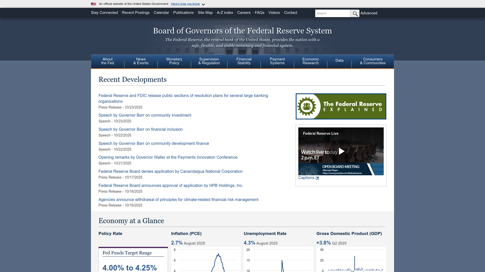Open News & Events menu
485x272 pixels.
[141, 61]
